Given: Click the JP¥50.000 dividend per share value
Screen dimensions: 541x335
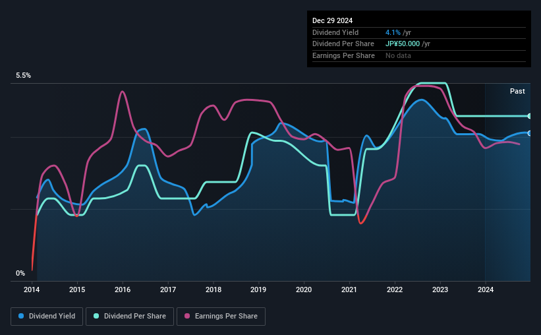Looking at the screenshot, I should [x=403, y=44].
